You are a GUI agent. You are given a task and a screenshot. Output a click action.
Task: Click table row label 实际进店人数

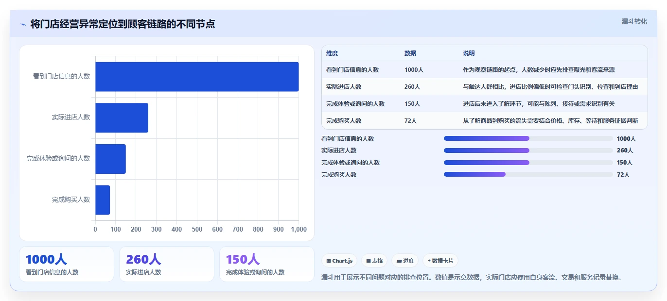point(344,87)
